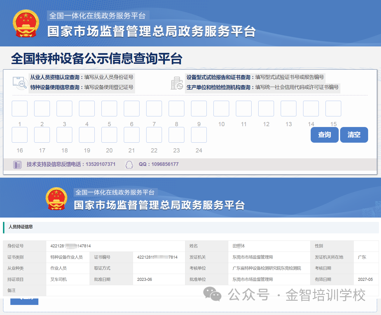Focus input box number 4
The image size is (381, 315).
tap(87, 109)
